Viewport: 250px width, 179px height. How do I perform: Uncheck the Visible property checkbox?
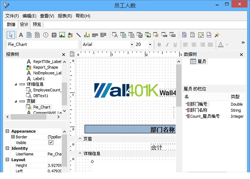pos(51,142)
